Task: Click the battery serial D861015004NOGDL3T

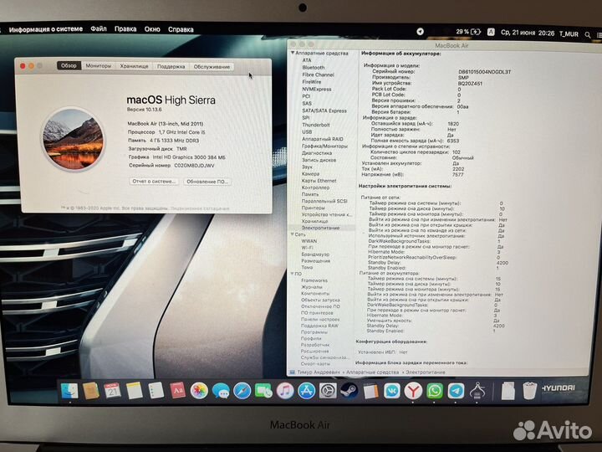Action: click(x=484, y=72)
